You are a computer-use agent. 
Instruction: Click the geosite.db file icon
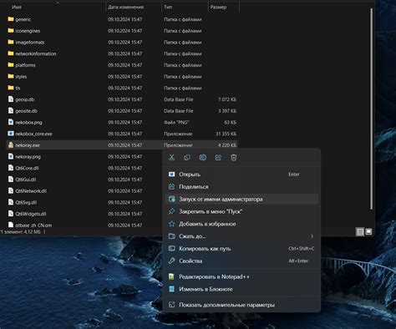(11, 110)
